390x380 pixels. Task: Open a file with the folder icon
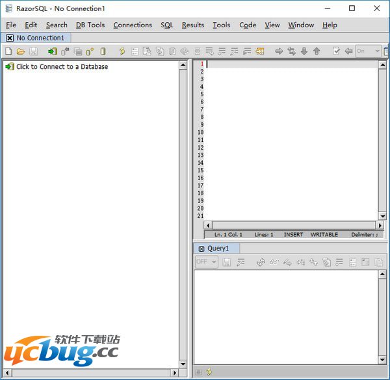[x=21, y=51]
